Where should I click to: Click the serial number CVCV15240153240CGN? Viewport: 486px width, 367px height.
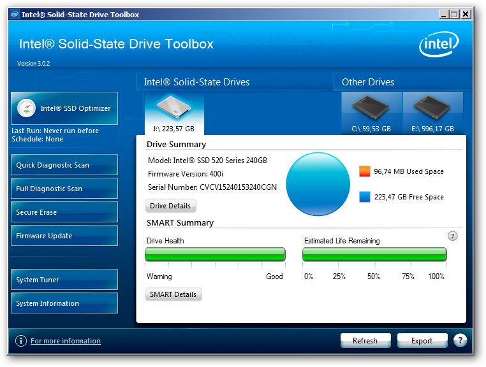[x=238, y=187]
